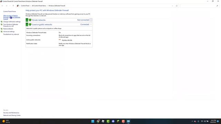Click shield icon beside Restore defaults
221x124 pixels.
click(x=1, y=29)
